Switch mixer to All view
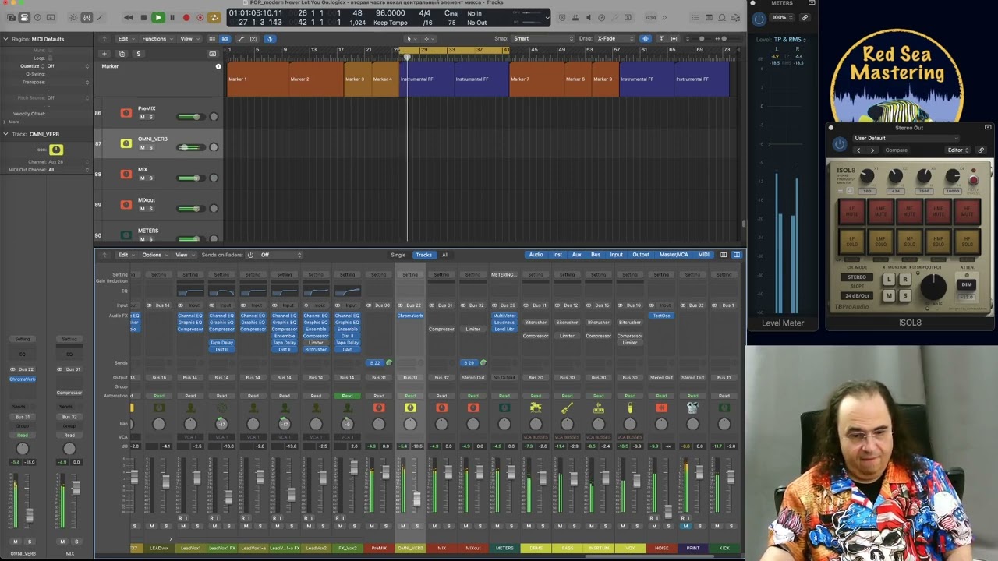This screenshot has width=998, height=561. point(445,255)
